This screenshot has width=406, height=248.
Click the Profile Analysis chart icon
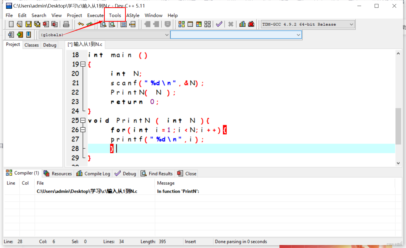point(242,24)
